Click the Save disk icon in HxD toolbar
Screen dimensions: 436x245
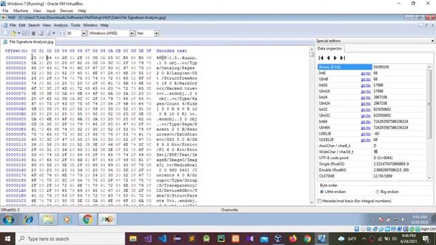(25, 33)
